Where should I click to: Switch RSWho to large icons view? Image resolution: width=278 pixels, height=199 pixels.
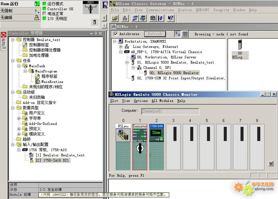(x=177, y=34)
